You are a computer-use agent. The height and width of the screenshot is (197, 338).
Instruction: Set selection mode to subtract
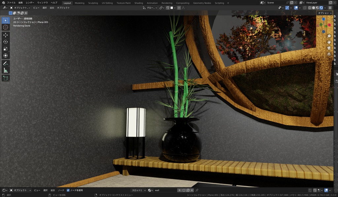18,13
